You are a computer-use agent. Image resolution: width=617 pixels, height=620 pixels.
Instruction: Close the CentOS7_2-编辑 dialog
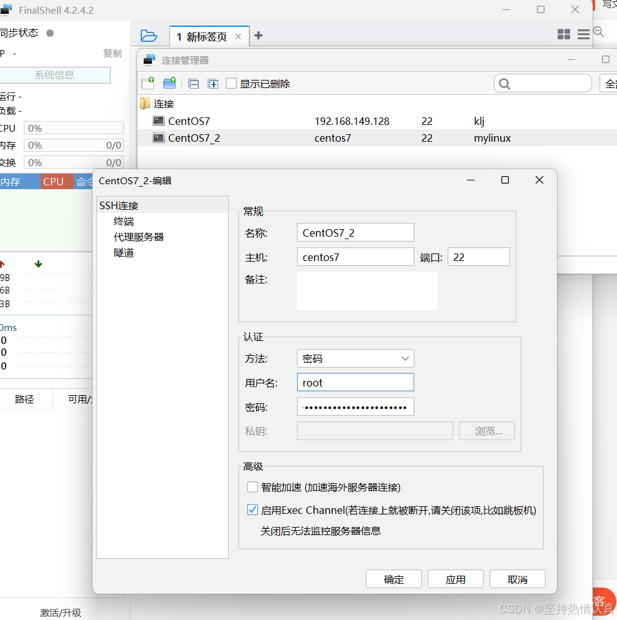click(539, 180)
